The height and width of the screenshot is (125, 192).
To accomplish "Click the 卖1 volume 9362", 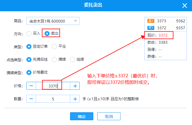I will [x=180, y=21].
